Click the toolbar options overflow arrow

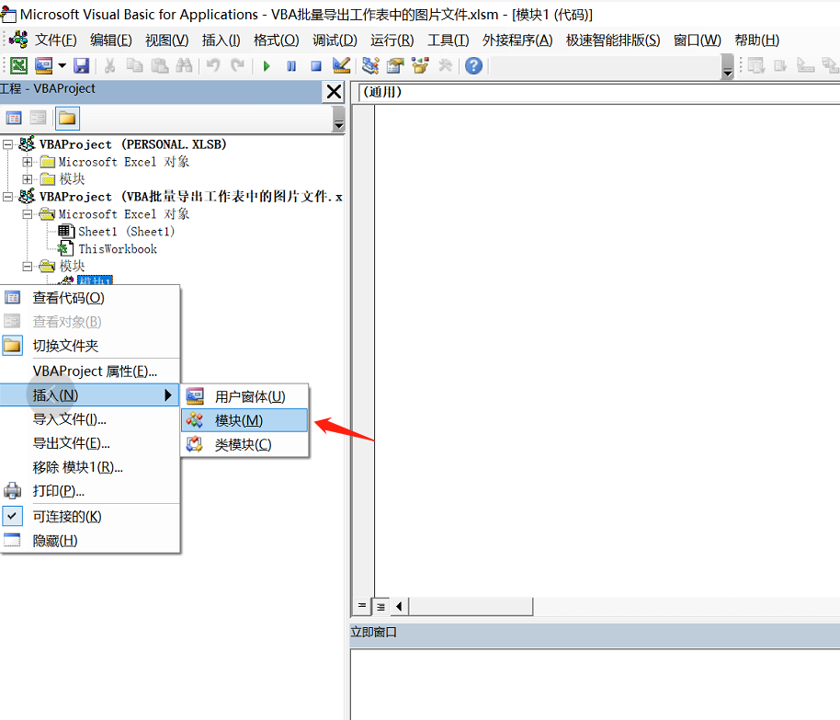click(727, 67)
